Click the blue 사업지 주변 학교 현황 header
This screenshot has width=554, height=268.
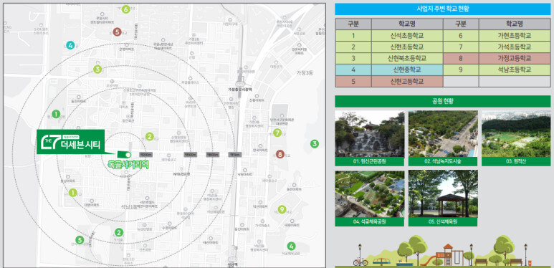(x=443, y=9)
